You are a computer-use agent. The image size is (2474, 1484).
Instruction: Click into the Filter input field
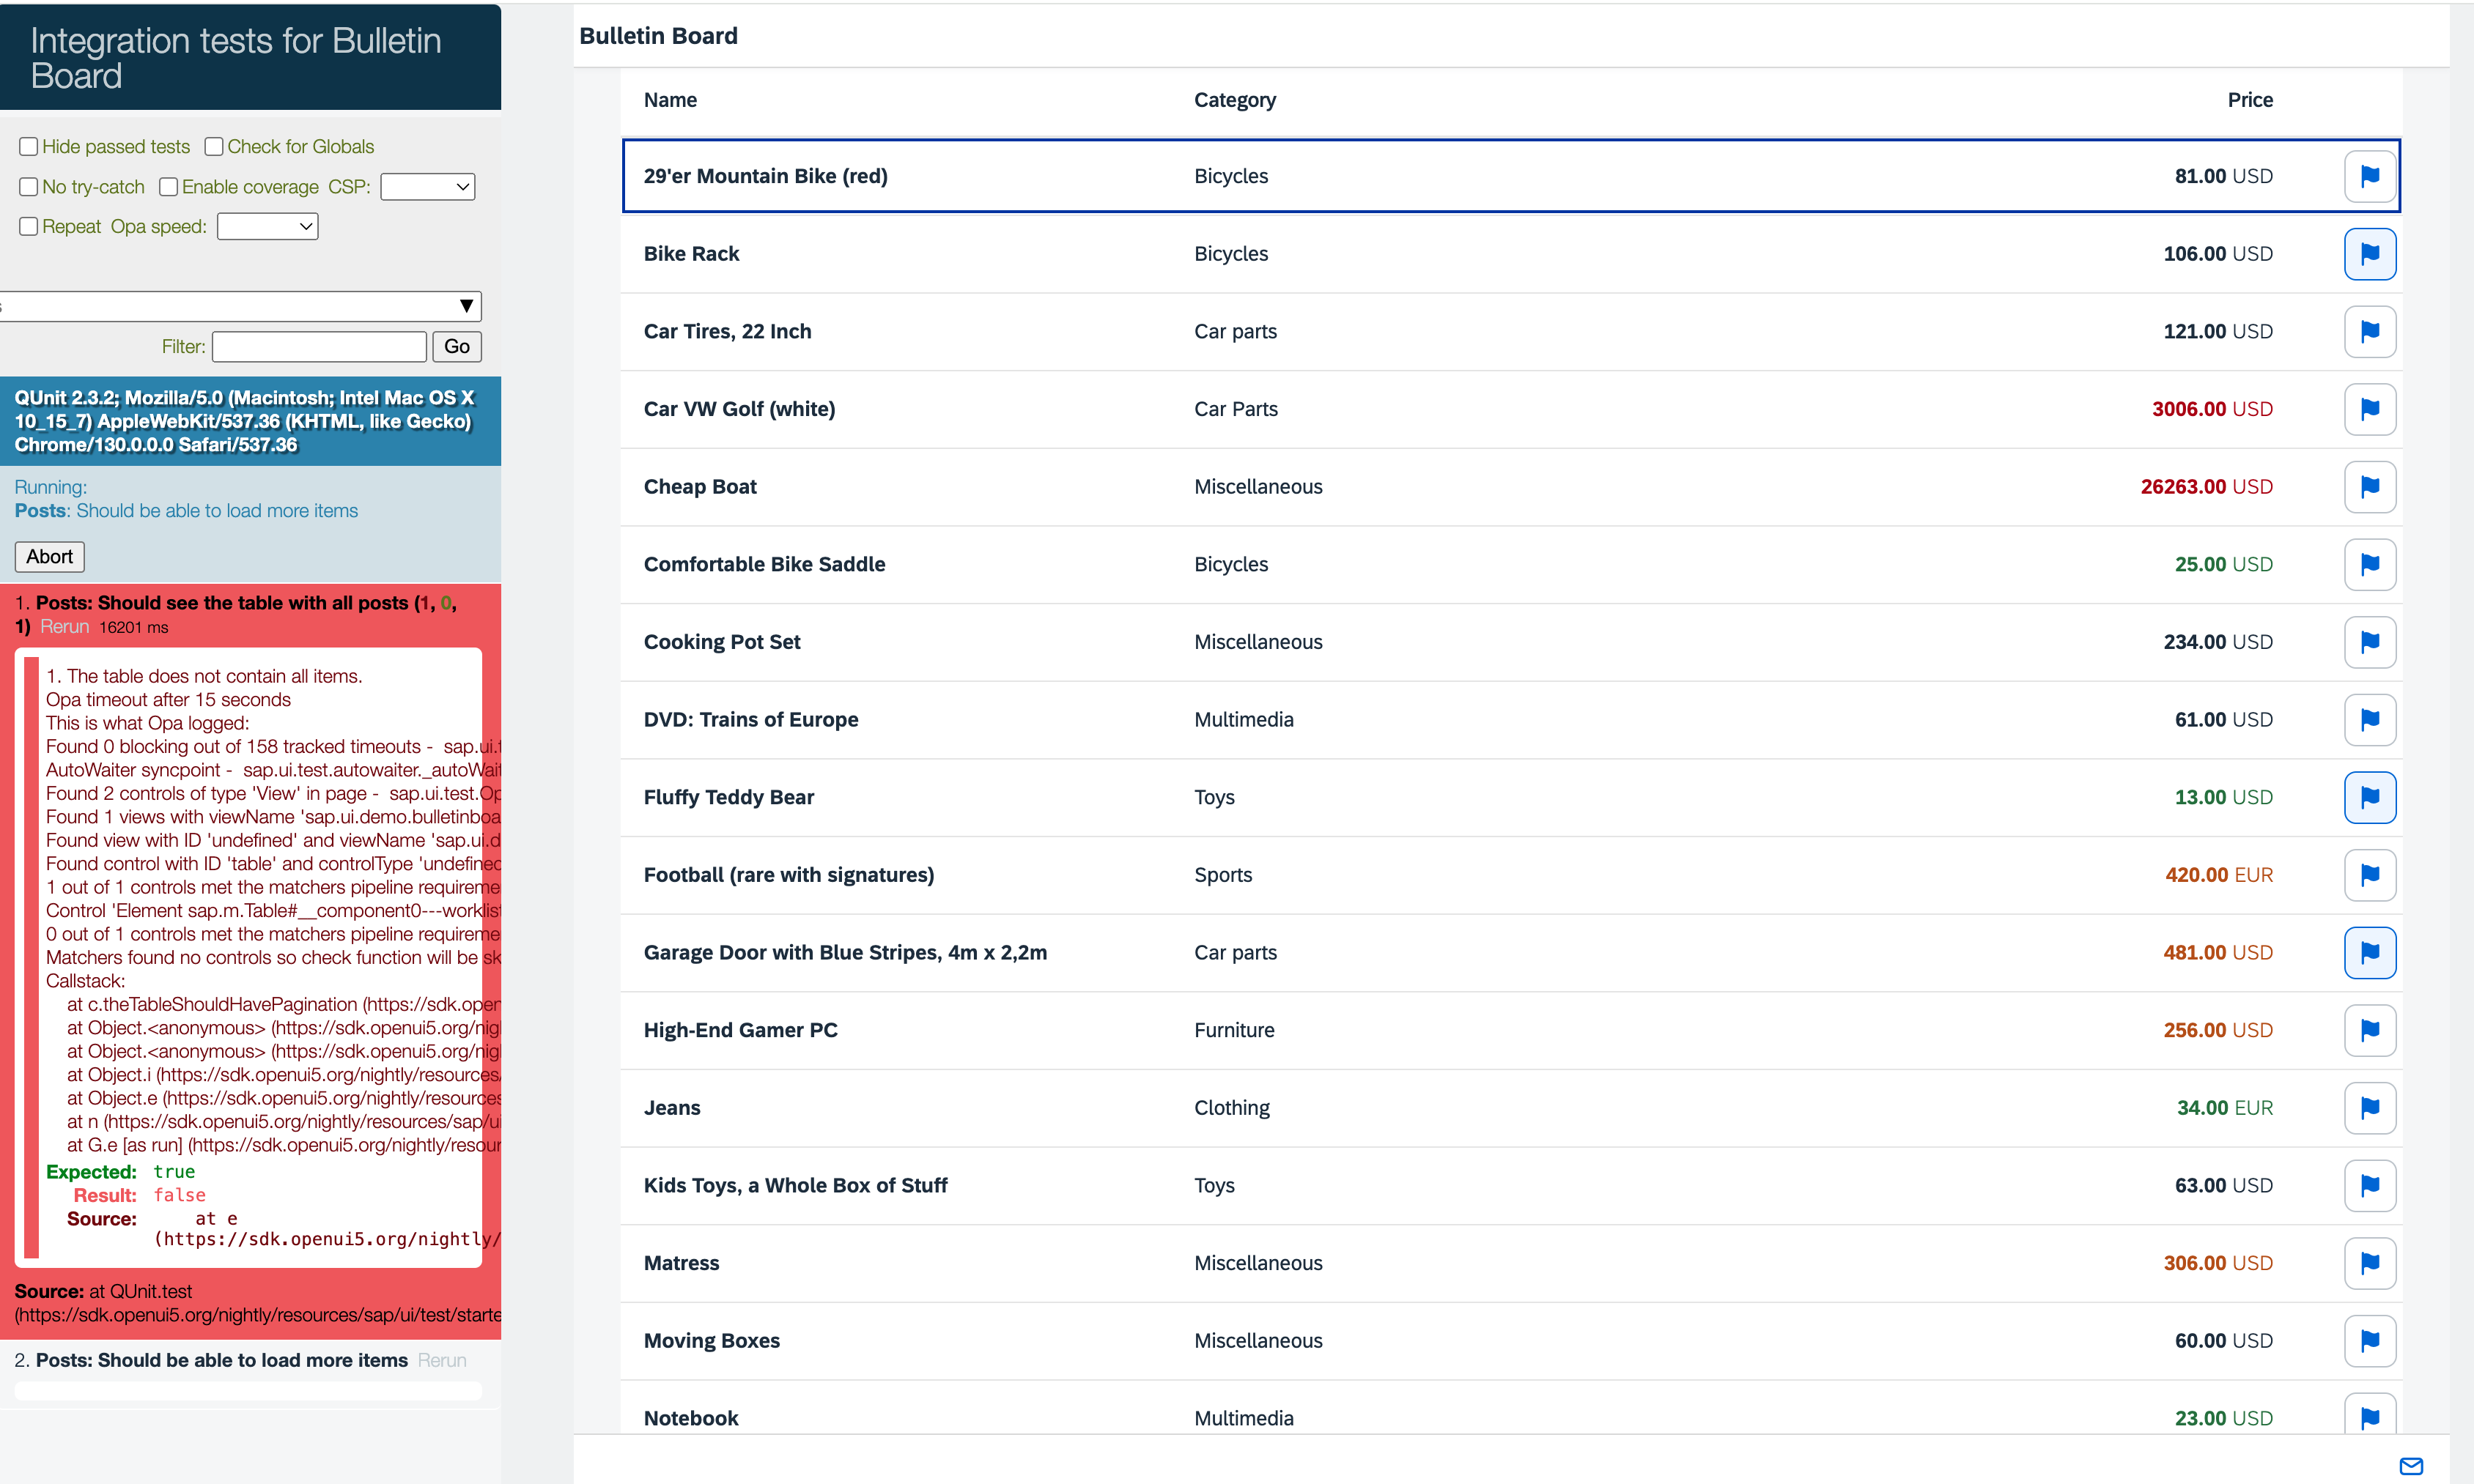click(319, 347)
